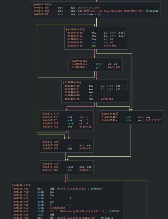Follow jne target 0x401813
This screenshot has width=168, height=219.
[x=86, y=170]
